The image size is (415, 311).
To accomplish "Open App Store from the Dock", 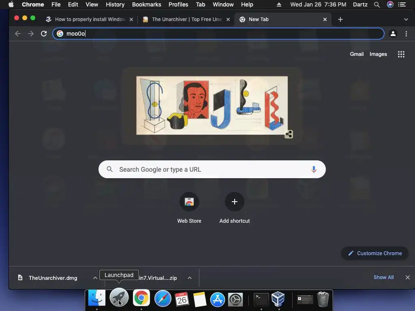I will tap(218, 299).
